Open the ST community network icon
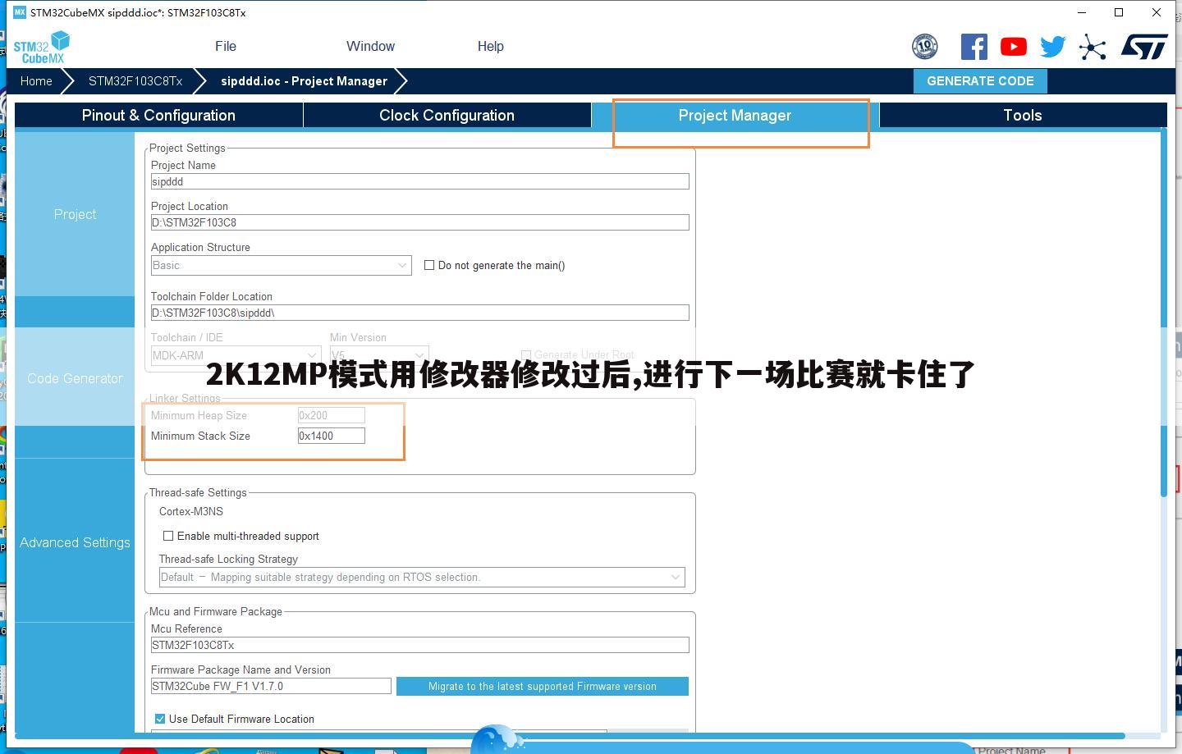 (x=1093, y=47)
